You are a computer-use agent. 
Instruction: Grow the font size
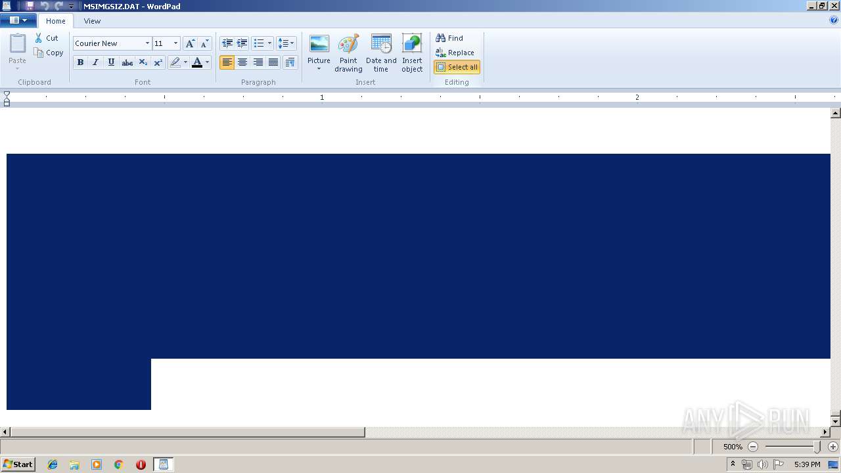[190, 43]
